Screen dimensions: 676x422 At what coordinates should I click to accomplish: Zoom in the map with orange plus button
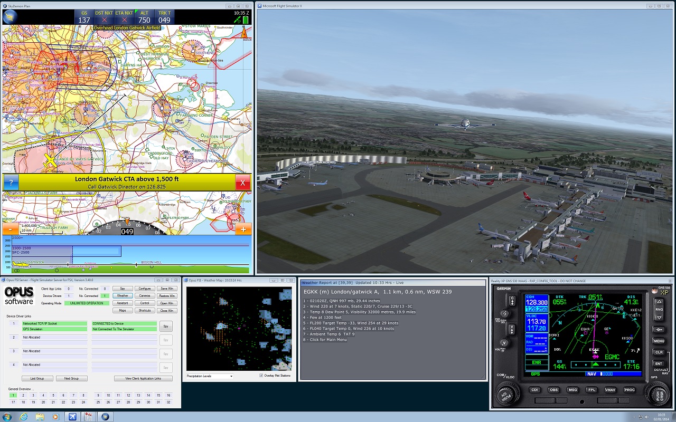(x=243, y=229)
